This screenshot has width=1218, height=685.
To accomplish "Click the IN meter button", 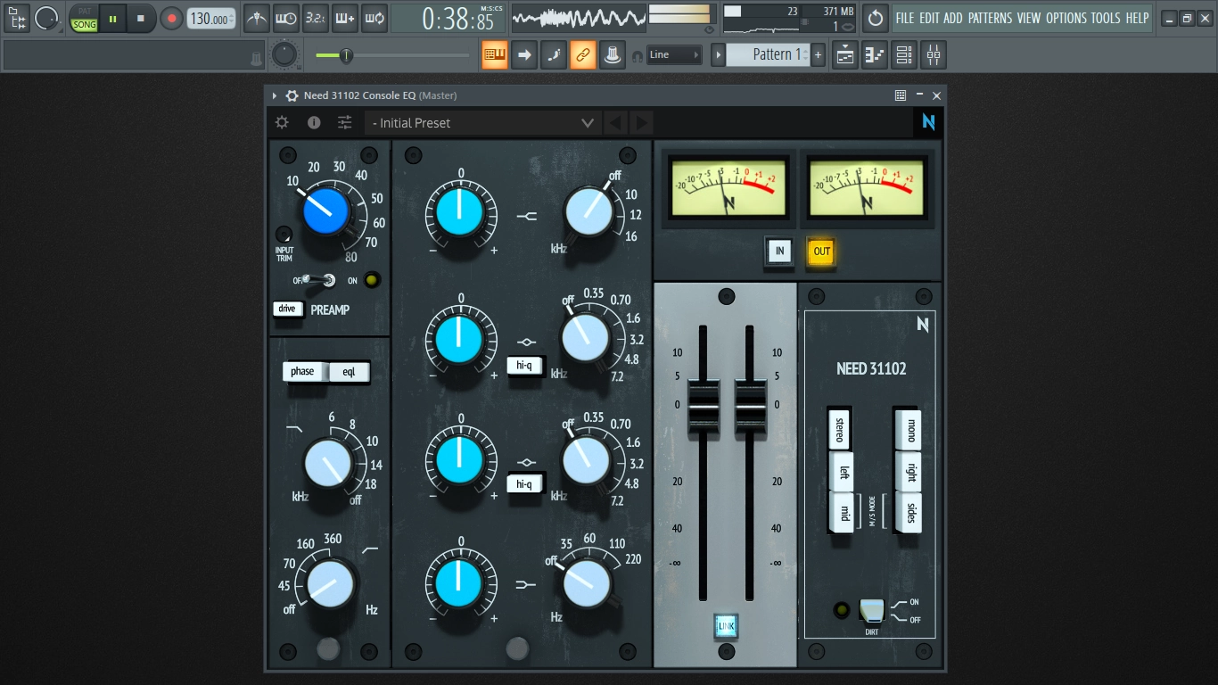I will (x=779, y=252).
